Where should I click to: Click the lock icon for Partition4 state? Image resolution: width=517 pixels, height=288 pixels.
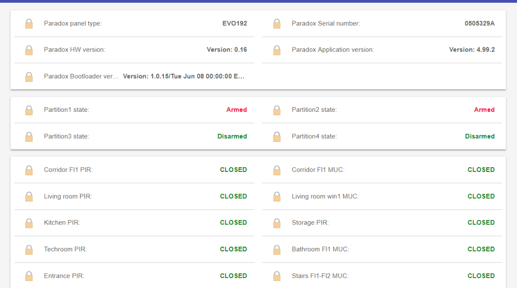pos(277,137)
